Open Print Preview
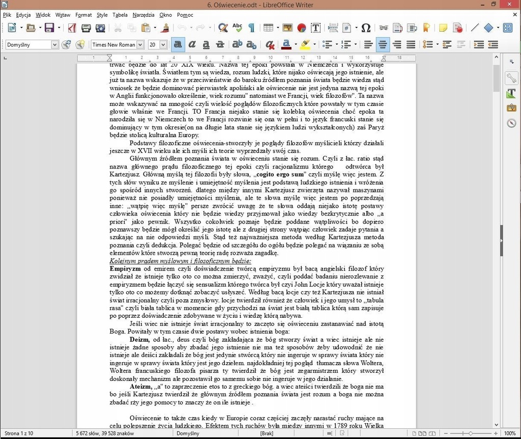 coord(100,28)
